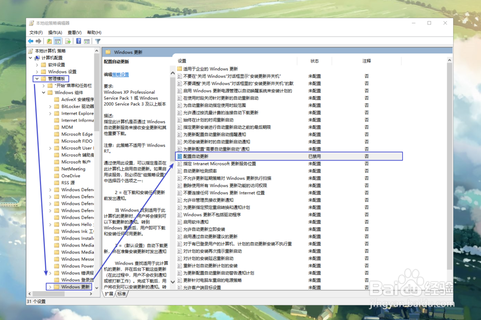Switch to the 标准 tab

[x=122, y=294]
